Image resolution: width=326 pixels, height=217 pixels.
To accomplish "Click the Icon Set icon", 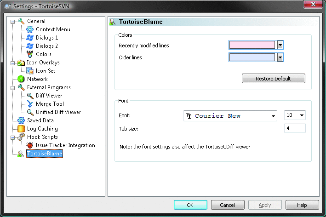I will pos(30,71).
